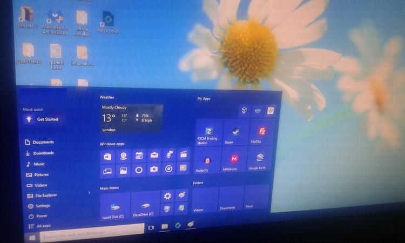Screen dimensions: 405x243
Task: Launch the Voice Recorder microphone tile
Action: pyautogui.click(x=169, y=154)
